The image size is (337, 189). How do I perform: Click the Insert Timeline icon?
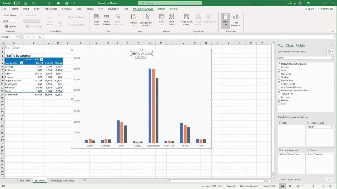click(106, 19)
